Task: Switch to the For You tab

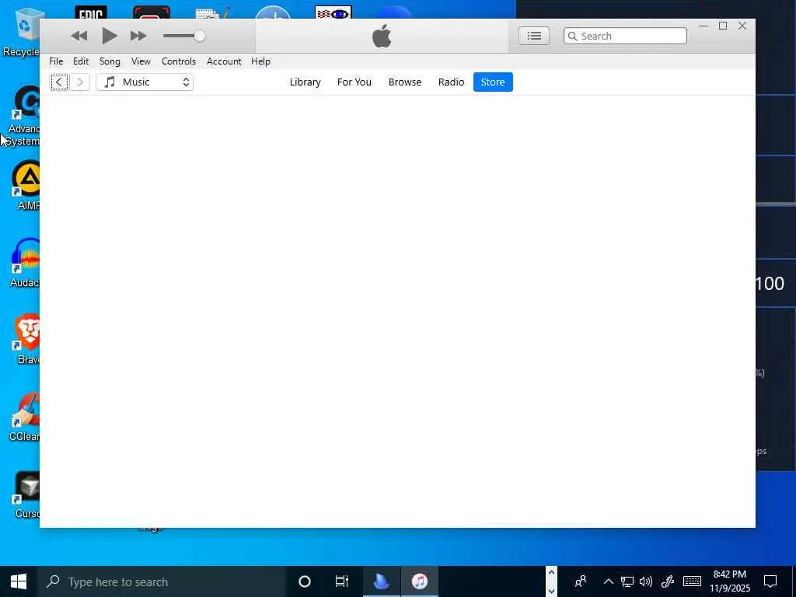Action: click(x=354, y=82)
